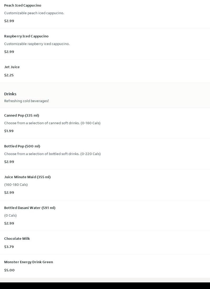
Task: Click the peach iced cappucino description text
Action: pyautogui.click(x=34, y=13)
